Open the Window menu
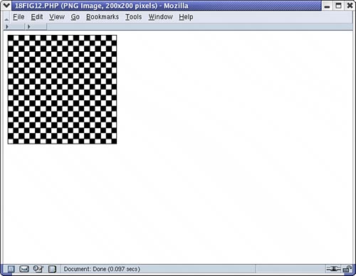This screenshot has height=276, width=356. [161, 17]
